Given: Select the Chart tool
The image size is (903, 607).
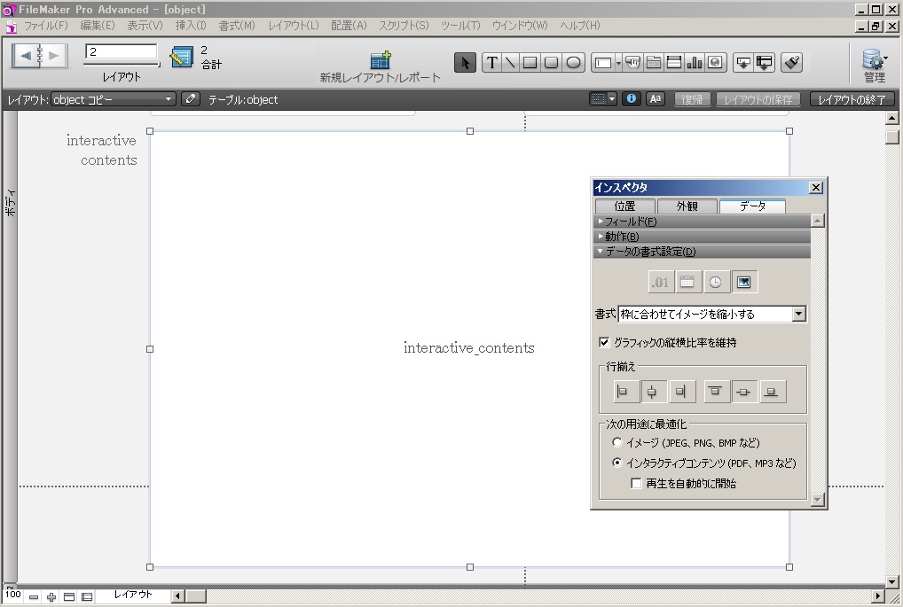Looking at the screenshot, I should pos(694,62).
